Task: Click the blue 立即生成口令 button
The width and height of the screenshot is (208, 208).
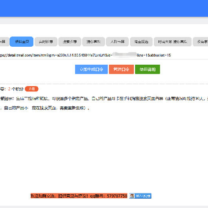Action: [91, 69]
